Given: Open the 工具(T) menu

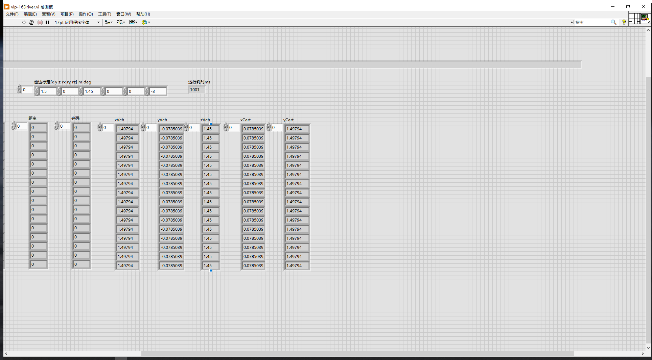Looking at the screenshot, I should click(104, 14).
